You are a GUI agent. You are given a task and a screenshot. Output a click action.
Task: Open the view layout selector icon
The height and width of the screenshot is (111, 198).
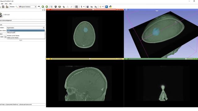pos(76,7)
